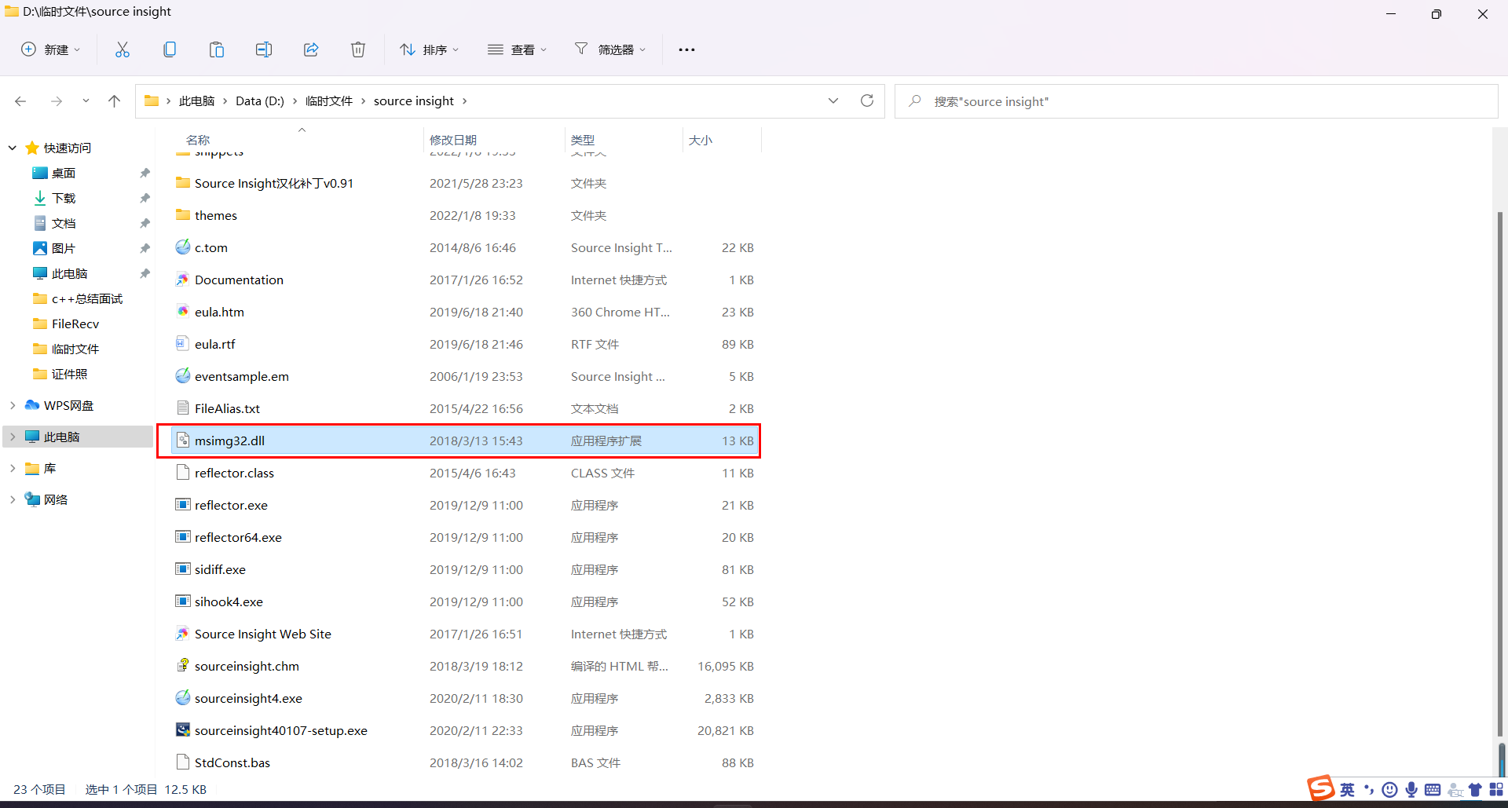Open the 查看 view dropdown
This screenshot has width=1508, height=808.
click(517, 49)
